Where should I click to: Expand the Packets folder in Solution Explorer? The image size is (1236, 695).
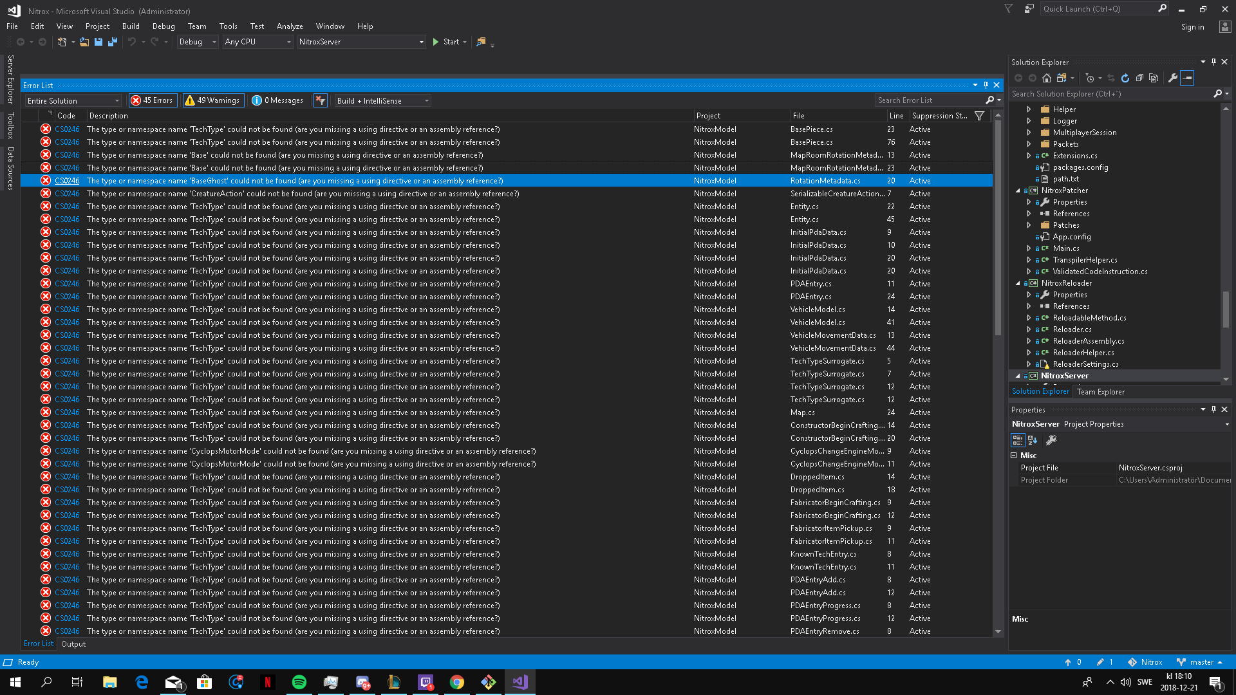click(1029, 144)
